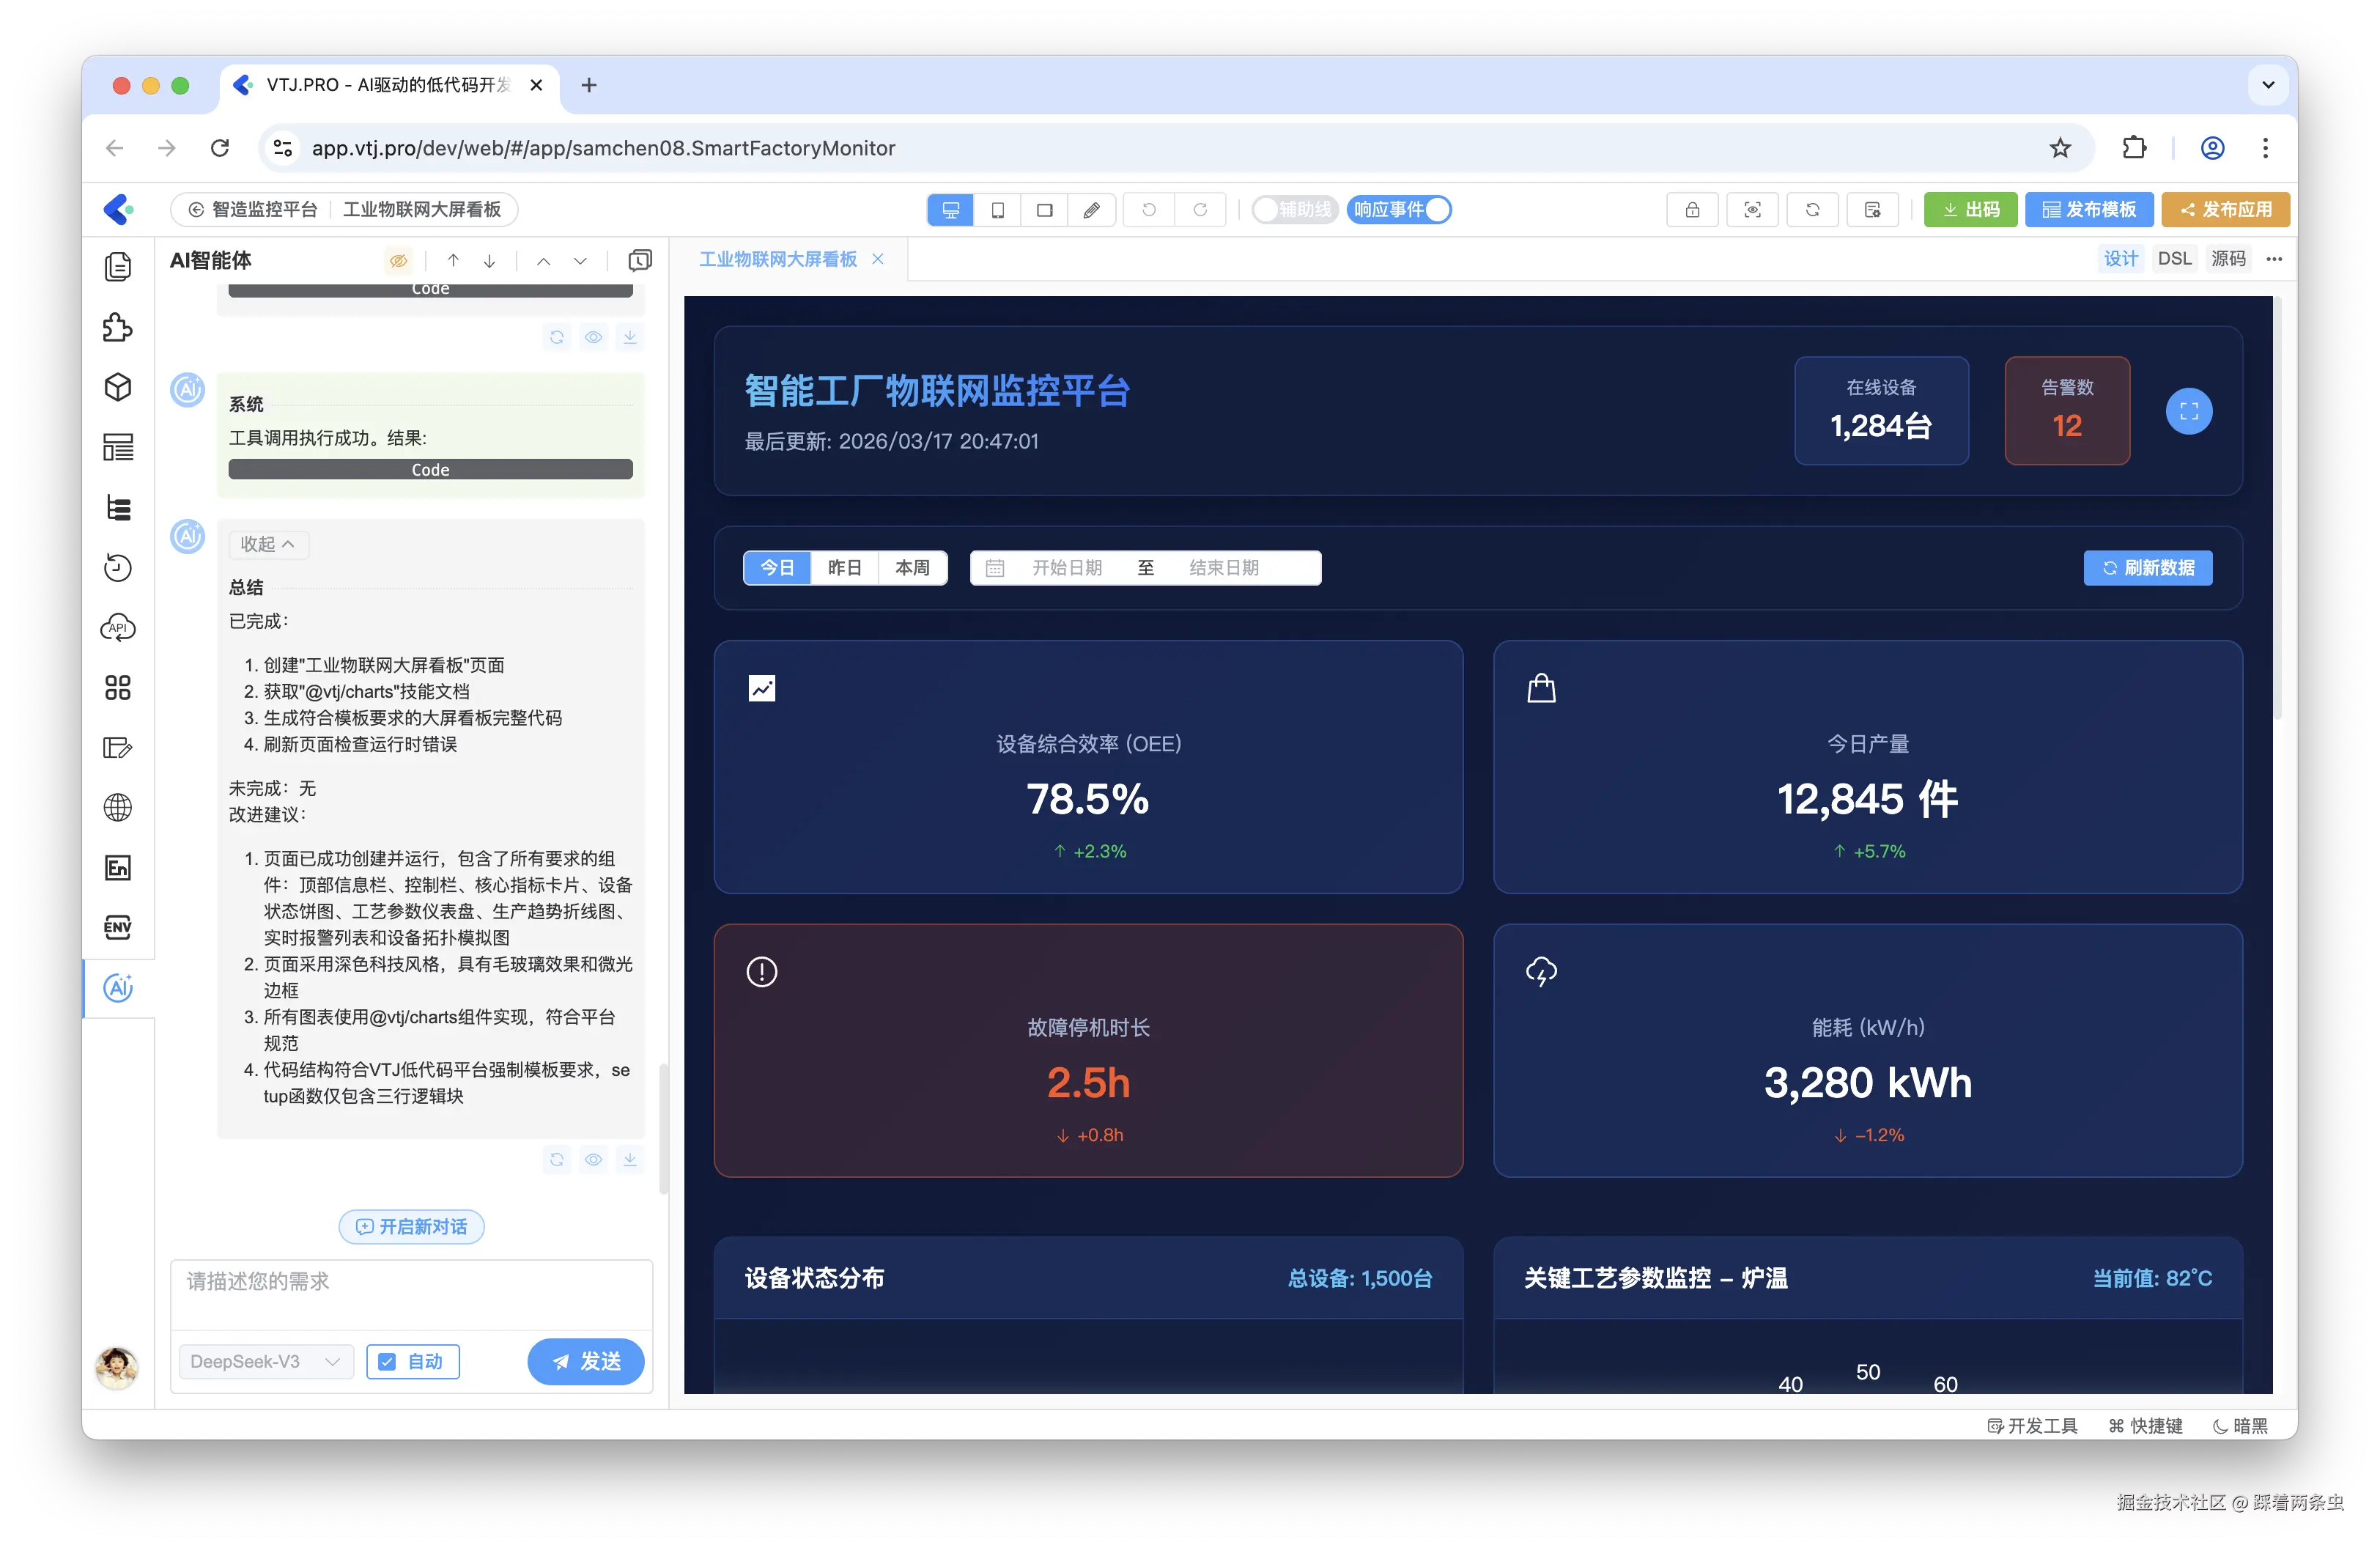This screenshot has width=2380, height=1548.
Task: Open the history clock sidebar icon
Action: (x=118, y=568)
